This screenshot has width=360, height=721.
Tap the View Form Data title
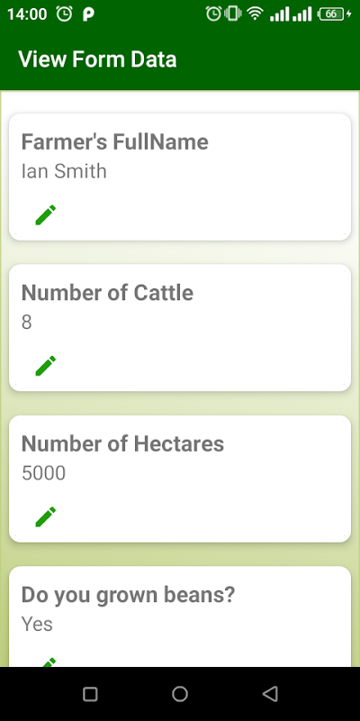point(97,59)
